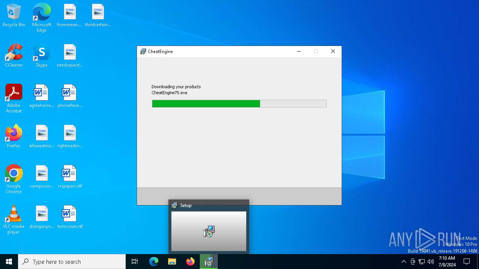Launch Microsoft Edge from desktop shortcut
The height and width of the screenshot is (269, 479).
tap(42, 18)
